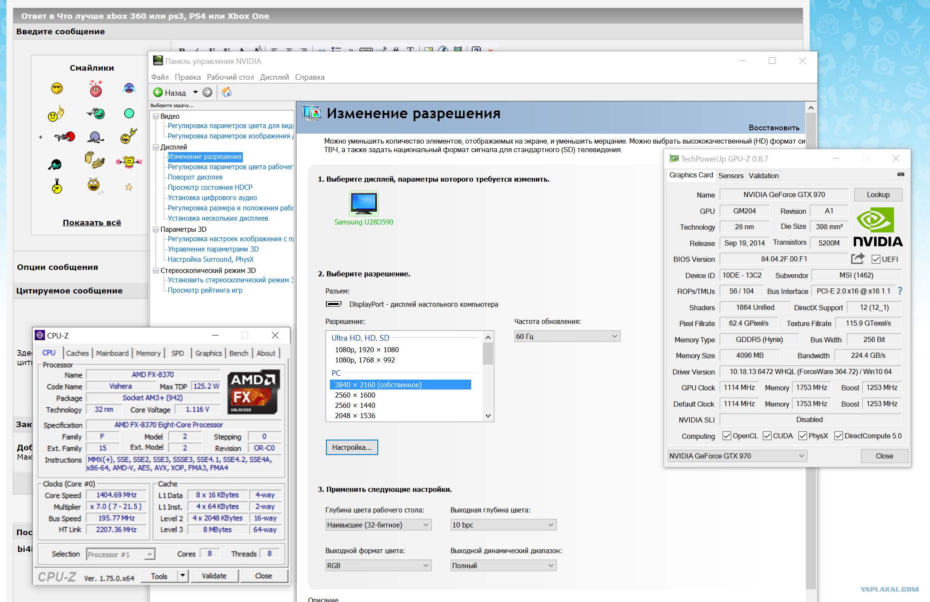This screenshot has height=602, width=930.
Task: Collapse the Видео tree node
Action: (156, 116)
